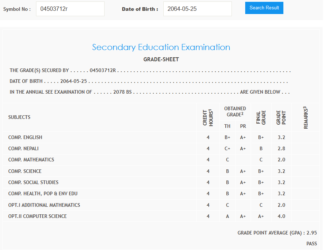Click the Date of Birth input field
The width and height of the screenshot is (331, 250).
pos(197,9)
